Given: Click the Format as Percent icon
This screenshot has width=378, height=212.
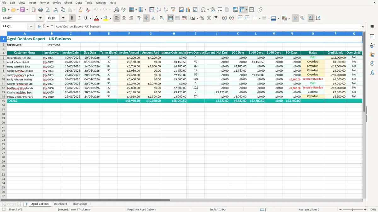Looking at the screenshot, I should pyautogui.click(x=202, y=18).
